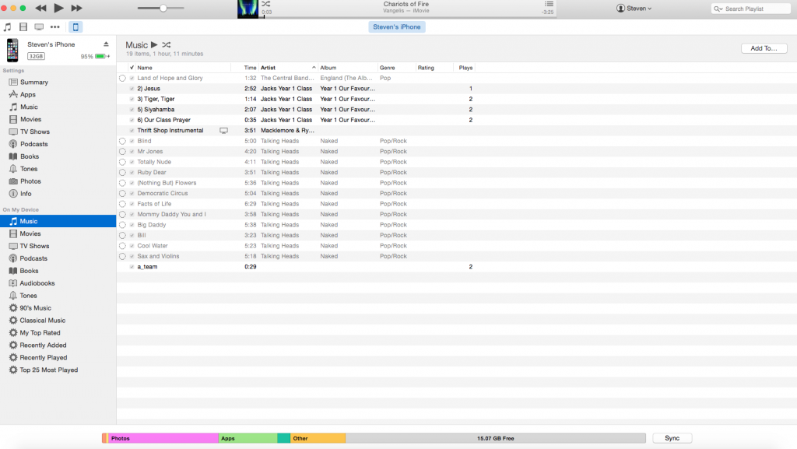Uncheck the 2) Jesus song checkbox
Image resolution: width=797 pixels, height=449 pixels.
click(x=132, y=89)
